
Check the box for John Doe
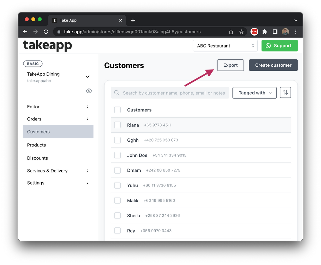pyautogui.click(x=117, y=155)
